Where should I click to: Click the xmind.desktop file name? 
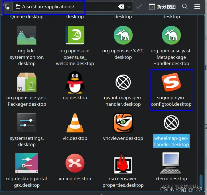pos(75,179)
